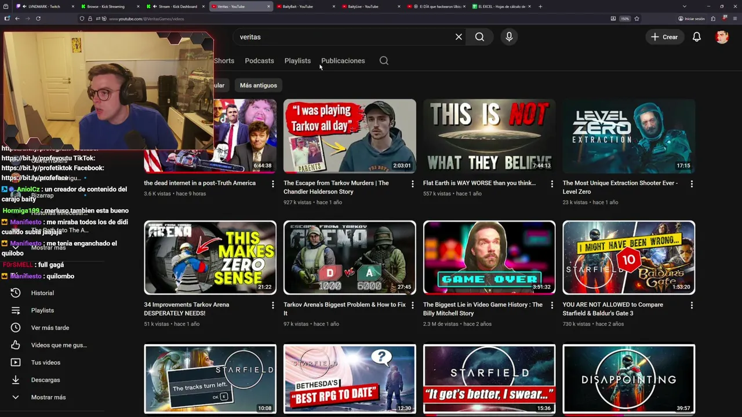Click 'Iniciar sesión' in browser toolbar

(691, 19)
